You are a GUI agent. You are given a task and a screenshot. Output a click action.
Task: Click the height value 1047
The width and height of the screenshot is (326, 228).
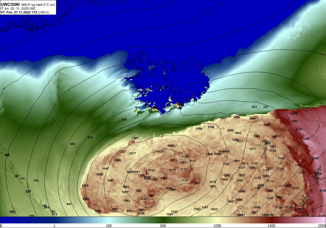pos(105,169)
